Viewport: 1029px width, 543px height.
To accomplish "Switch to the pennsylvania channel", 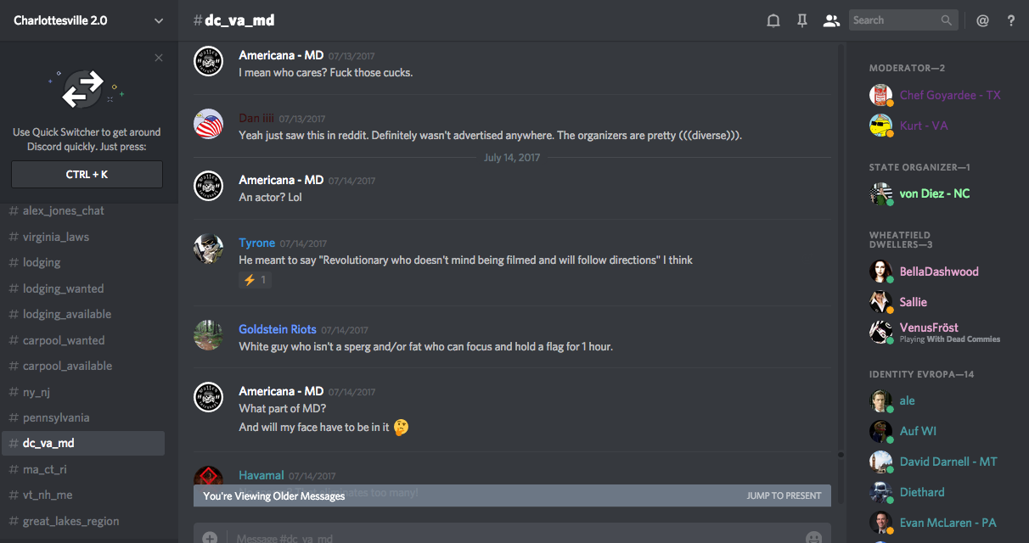I will coord(56,417).
